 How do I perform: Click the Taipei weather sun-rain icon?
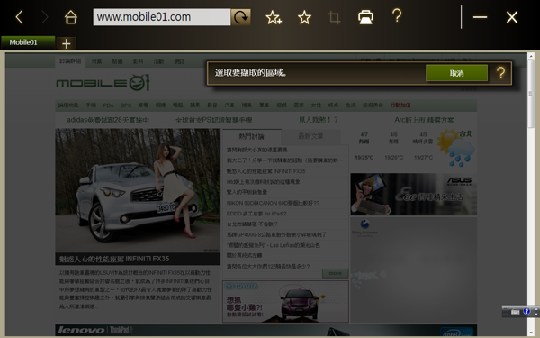(x=456, y=148)
